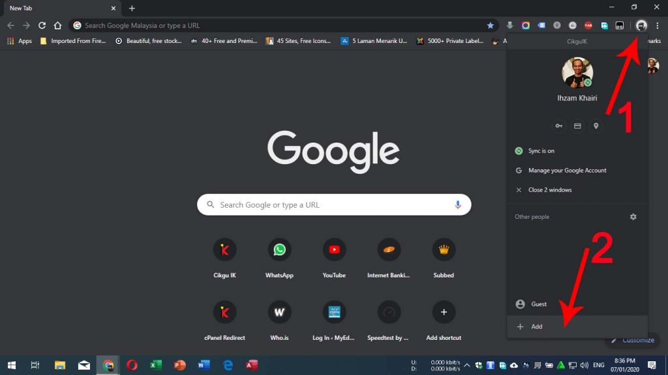Open a new tab with the plus button
Image resolution: width=668 pixels, height=375 pixels.
132,8
